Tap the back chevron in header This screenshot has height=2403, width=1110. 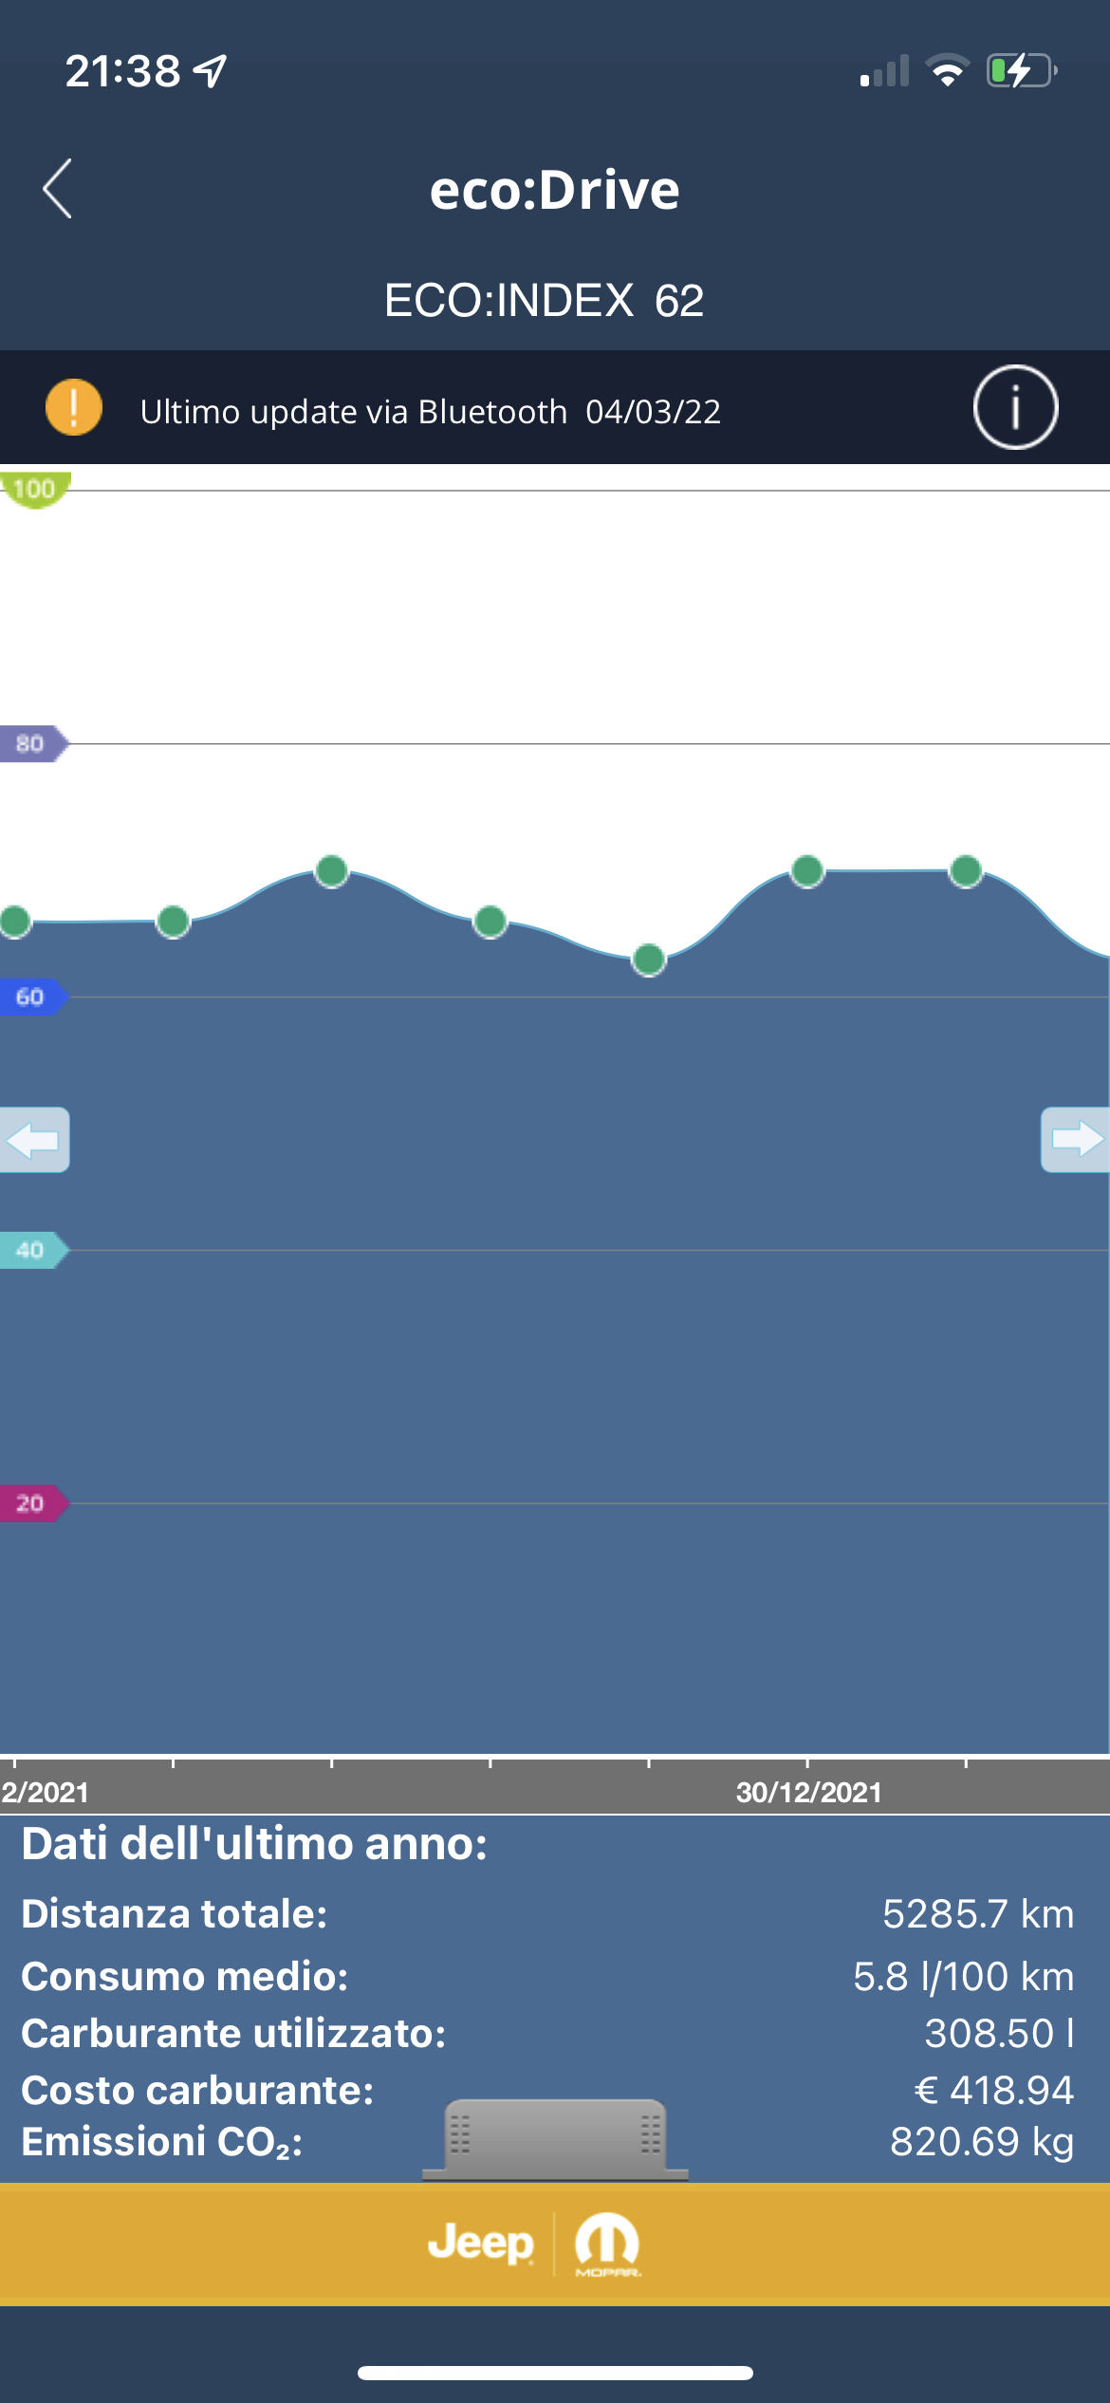click(57, 189)
